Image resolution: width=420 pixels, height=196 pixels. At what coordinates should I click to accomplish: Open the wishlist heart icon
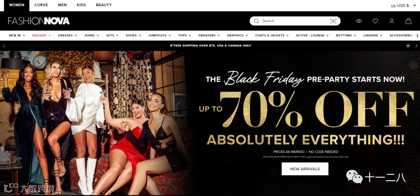(x=375, y=21)
